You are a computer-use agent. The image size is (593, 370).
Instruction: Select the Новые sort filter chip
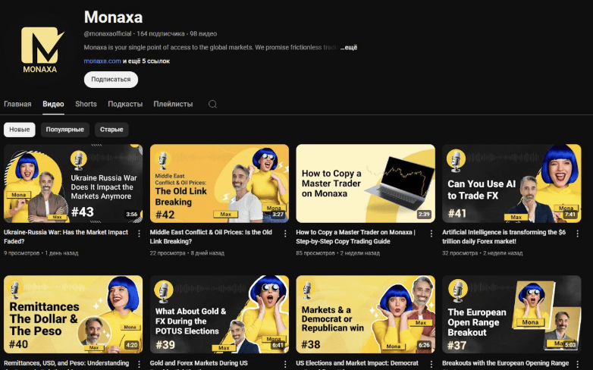[19, 130]
